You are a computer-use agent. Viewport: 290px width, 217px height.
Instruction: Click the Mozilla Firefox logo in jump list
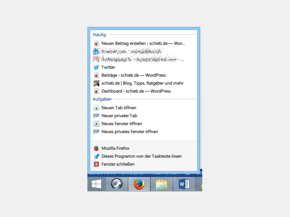tap(96, 148)
